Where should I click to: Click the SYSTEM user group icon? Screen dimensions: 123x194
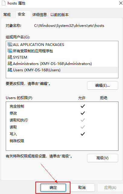coord(10,57)
